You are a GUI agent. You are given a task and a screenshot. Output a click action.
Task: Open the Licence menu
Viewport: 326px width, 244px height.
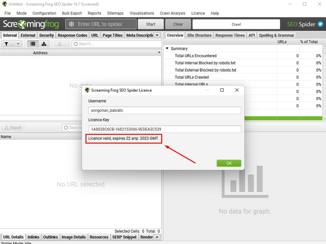point(198,13)
